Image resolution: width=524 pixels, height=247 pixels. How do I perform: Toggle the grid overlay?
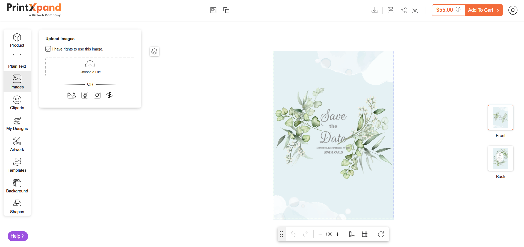pos(364,234)
